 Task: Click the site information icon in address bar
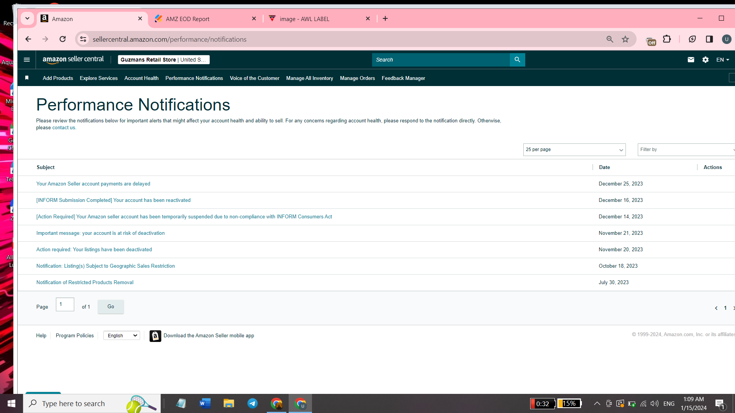click(83, 39)
